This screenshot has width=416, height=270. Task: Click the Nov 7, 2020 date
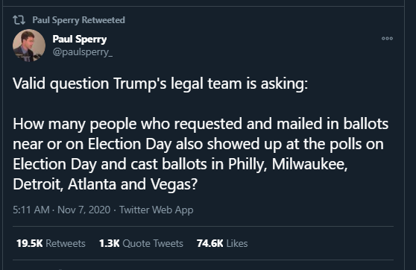click(x=83, y=210)
